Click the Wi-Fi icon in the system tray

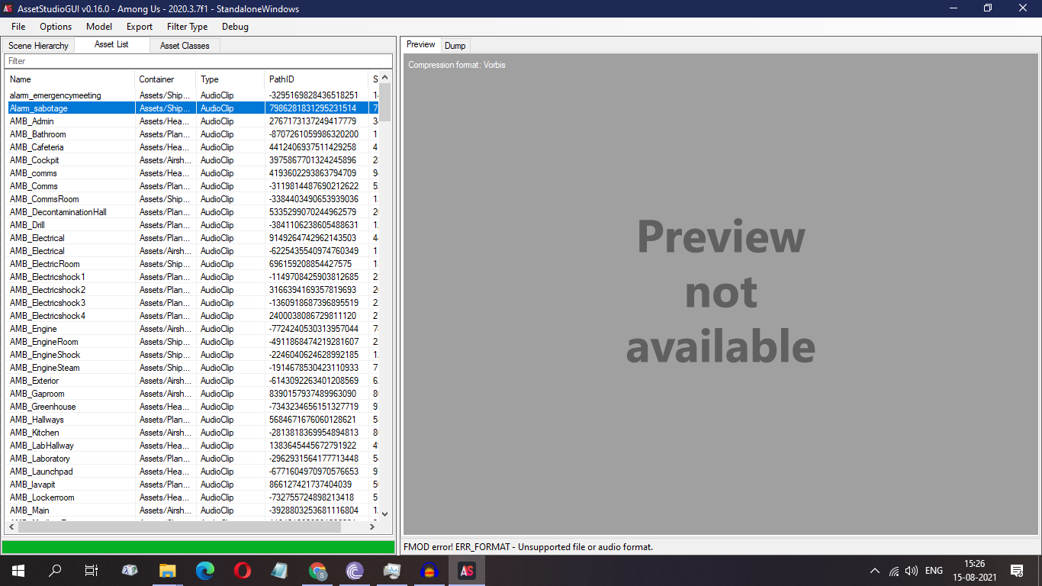click(x=893, y=570)
